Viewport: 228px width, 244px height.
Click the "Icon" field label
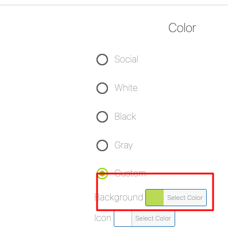(103, 218)
